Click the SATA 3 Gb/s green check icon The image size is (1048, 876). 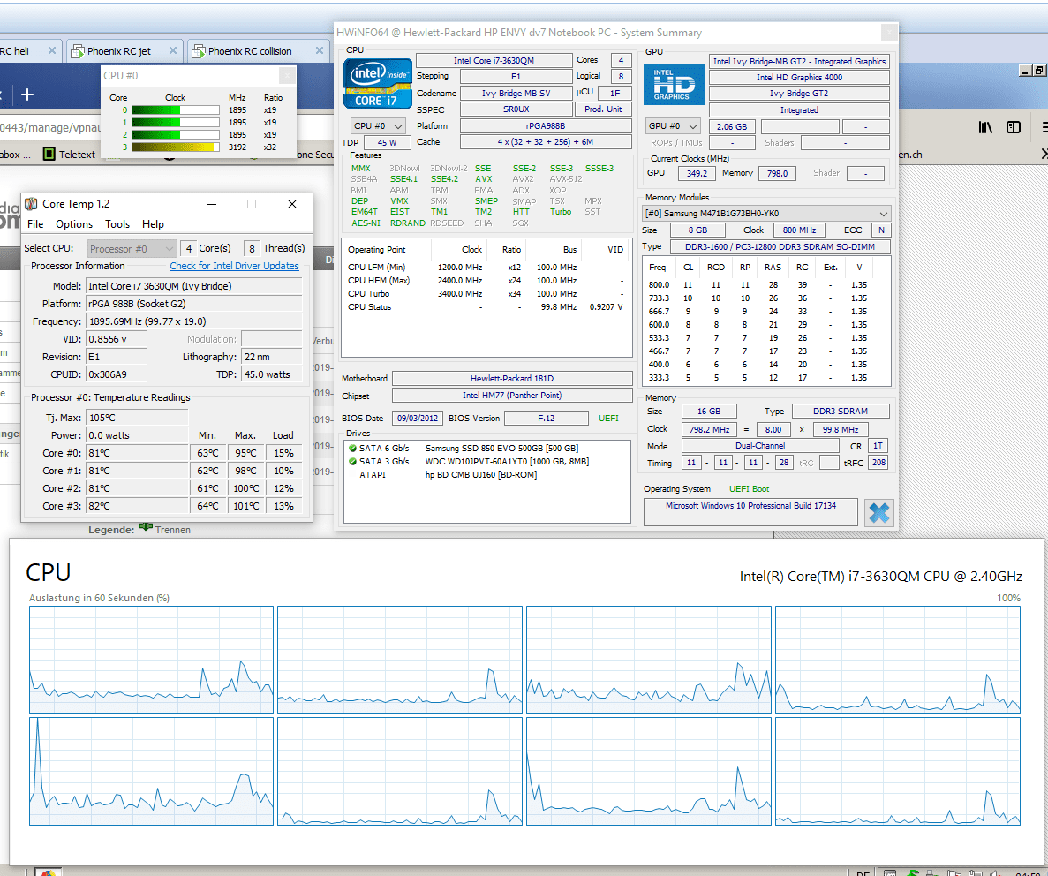(352, 462)
